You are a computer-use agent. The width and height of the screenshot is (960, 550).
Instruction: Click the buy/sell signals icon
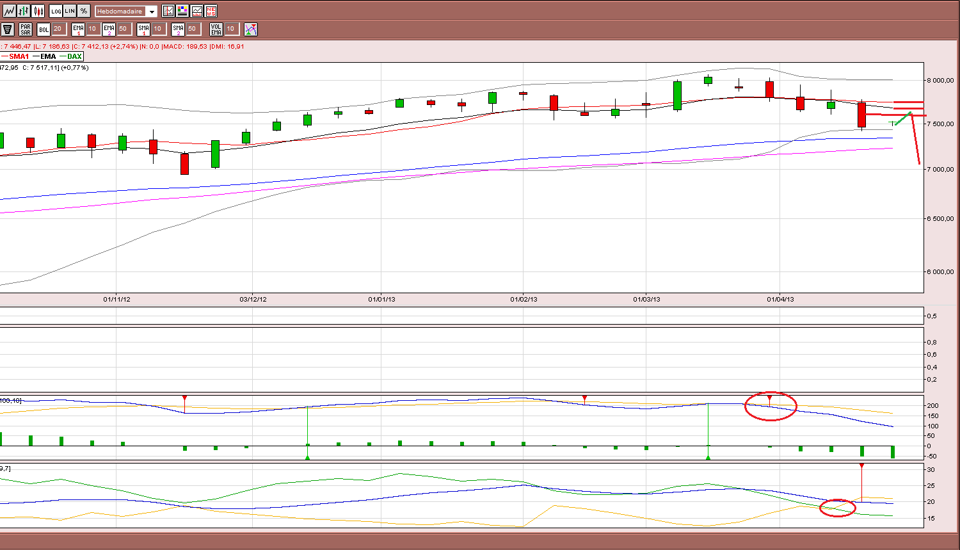click(x=251, y=29)
